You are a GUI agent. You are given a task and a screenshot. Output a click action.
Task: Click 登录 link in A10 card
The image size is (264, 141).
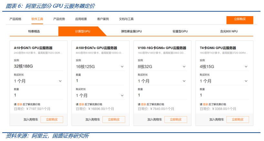click(20, 104)
